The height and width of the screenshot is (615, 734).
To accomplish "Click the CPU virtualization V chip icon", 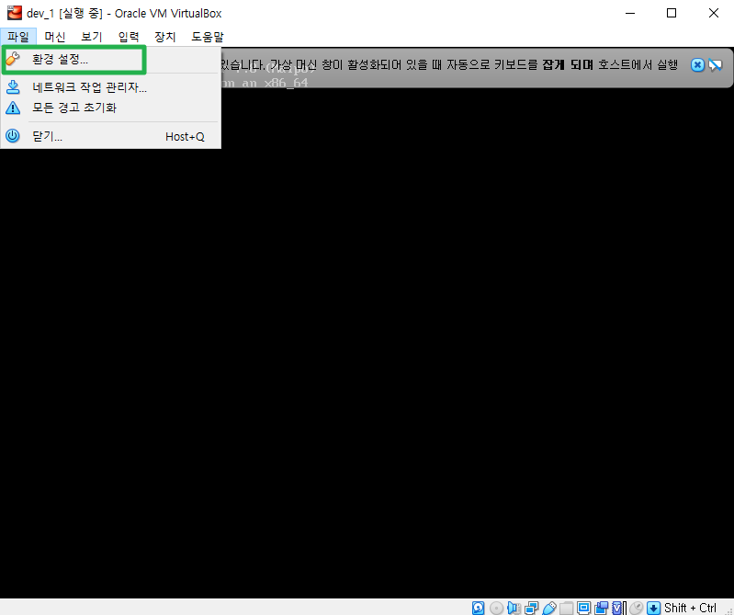I will pyautogui.click(x=617, y=608).
